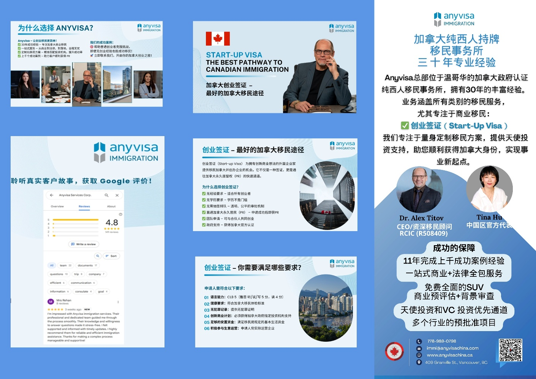
Task: Toggle the documents 17 filter chip
Action: pos(87,265)
